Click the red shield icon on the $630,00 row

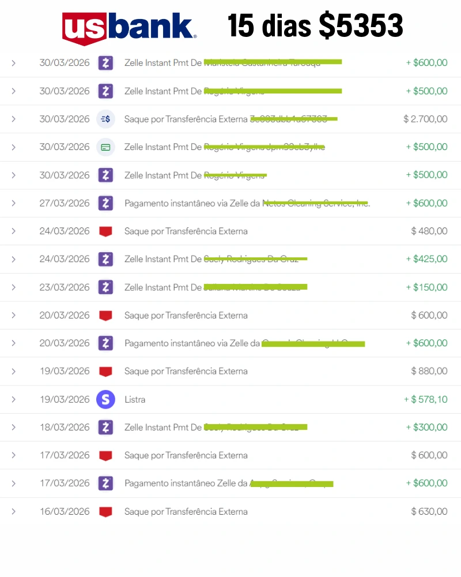click(105, 512)
